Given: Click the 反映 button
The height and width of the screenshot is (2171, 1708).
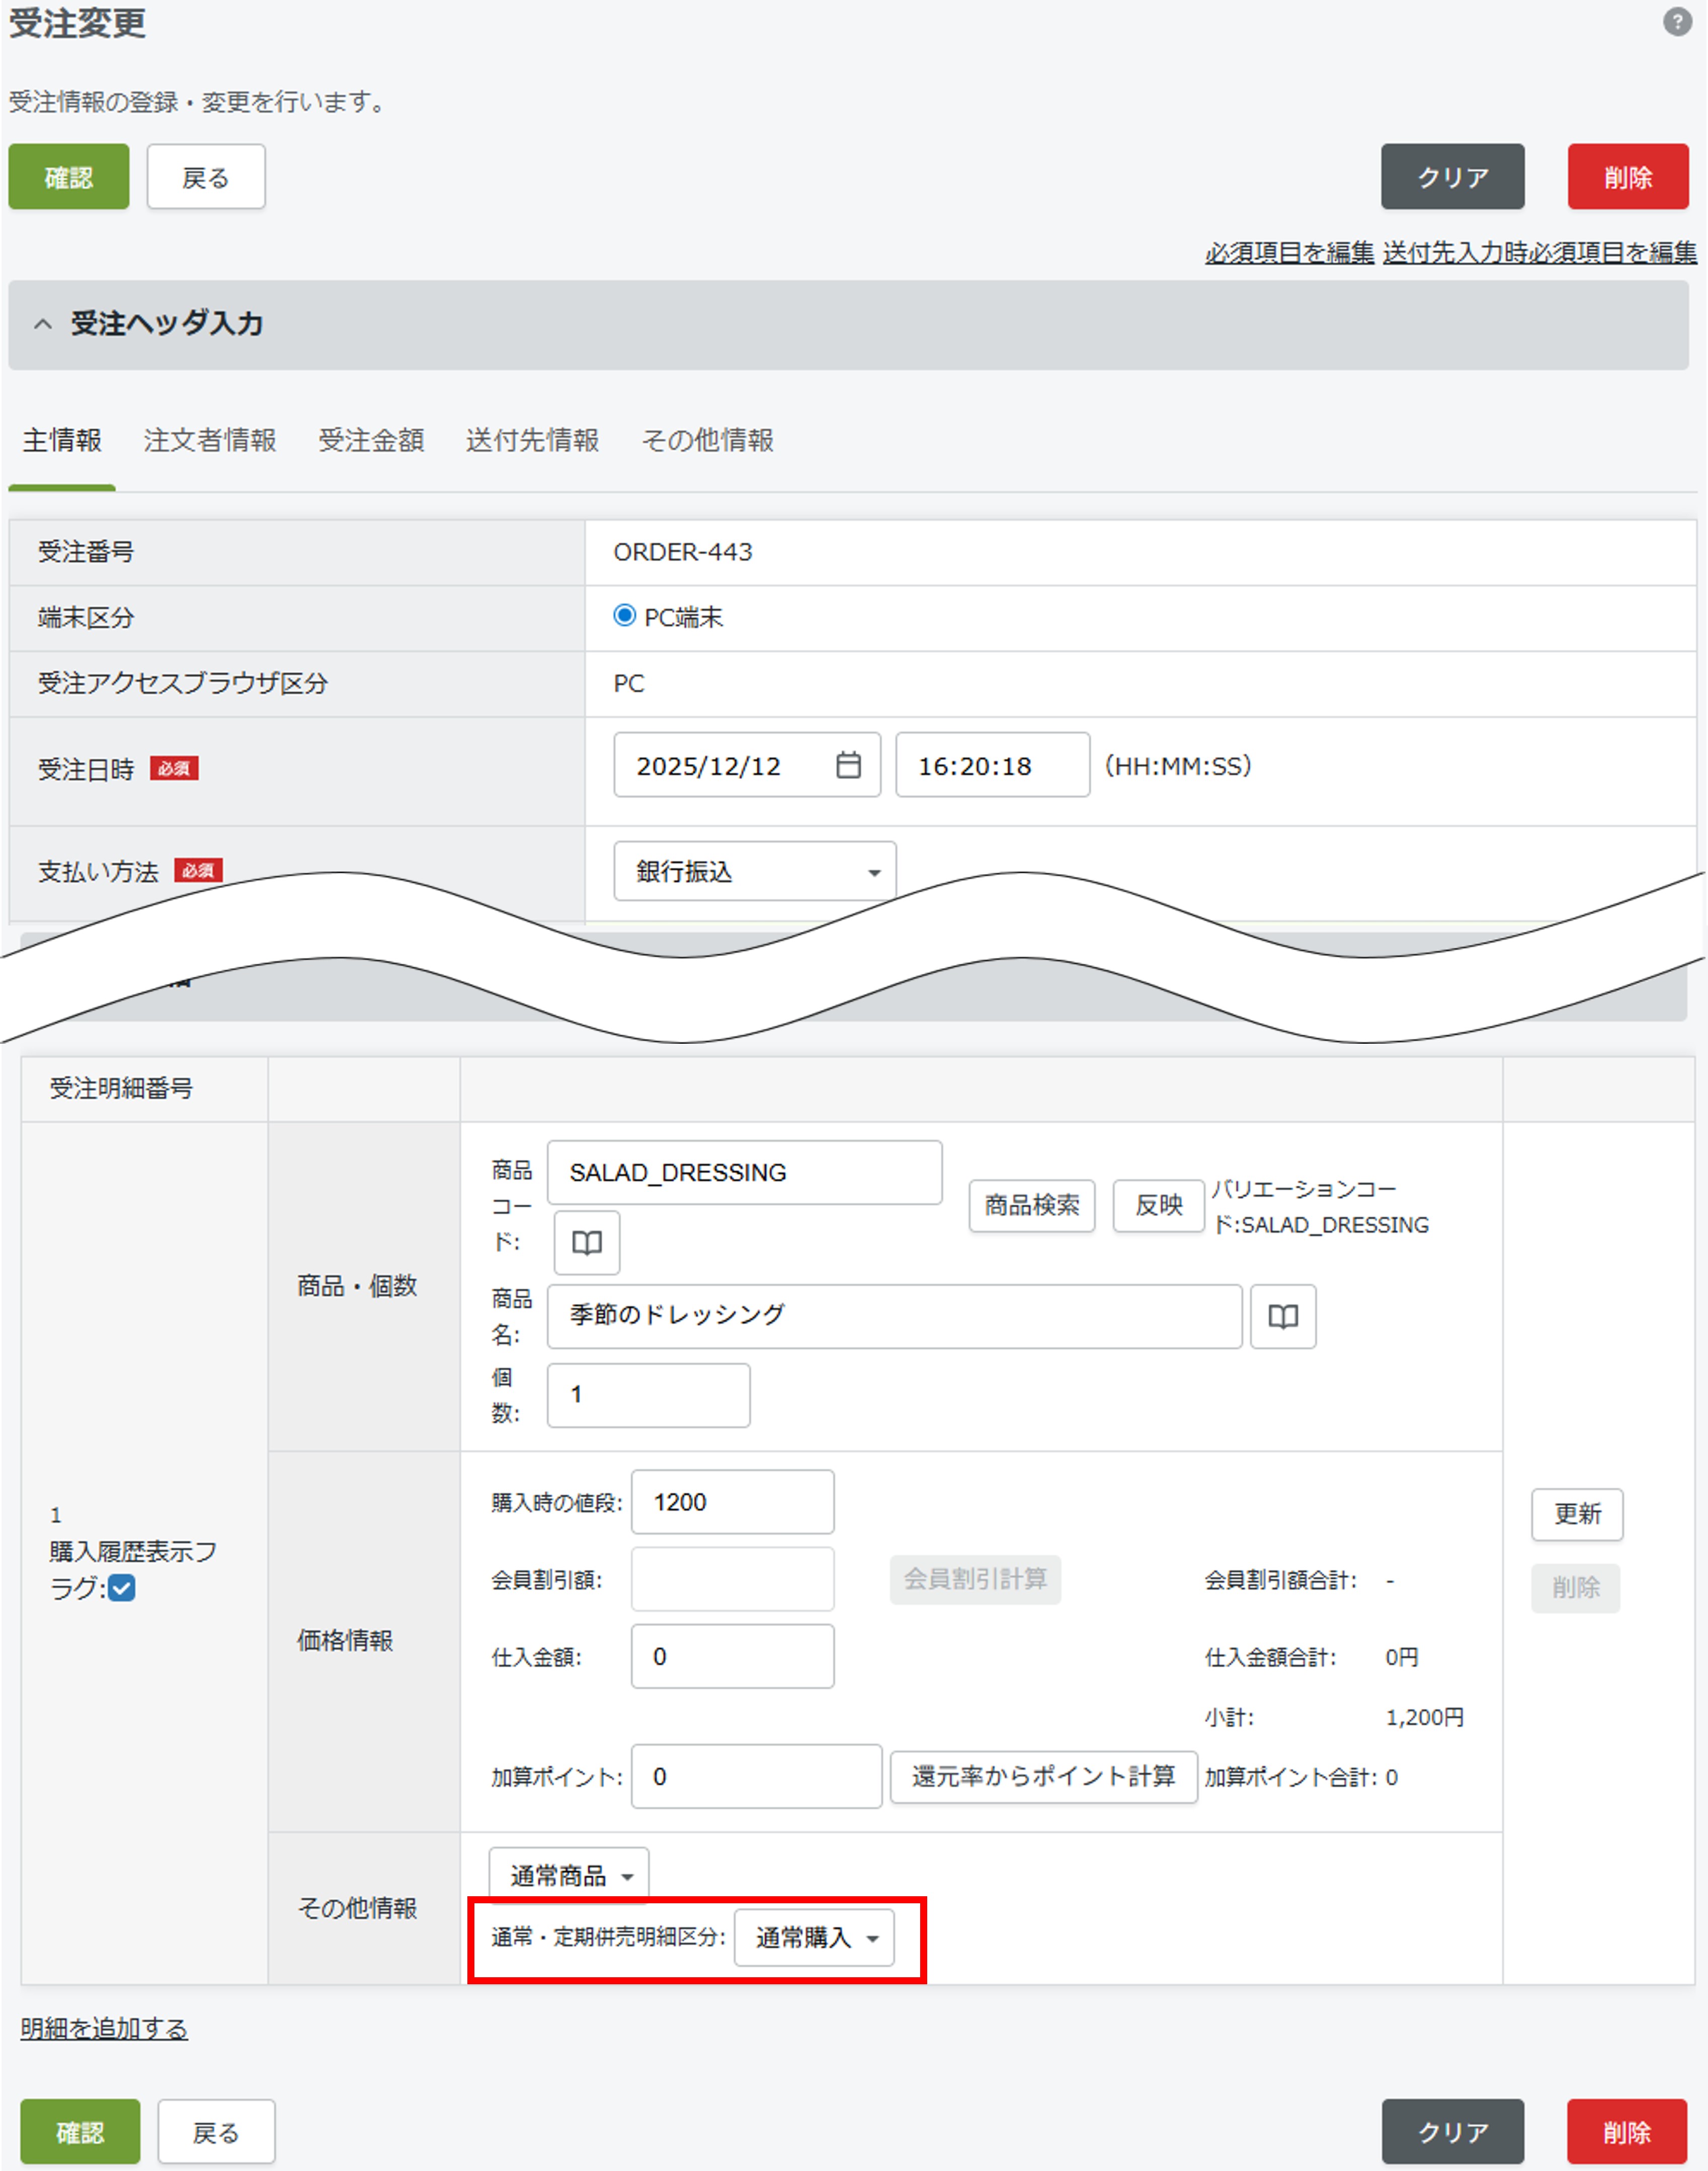Looking at the screenshot, I should [x=1159, y=1206].
